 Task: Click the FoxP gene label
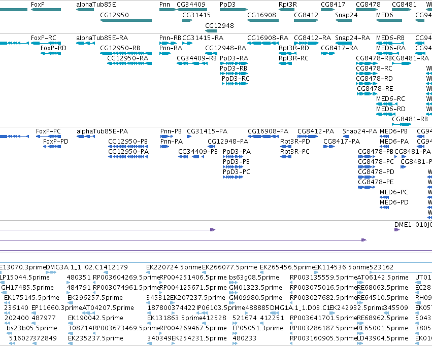point(38,5)
